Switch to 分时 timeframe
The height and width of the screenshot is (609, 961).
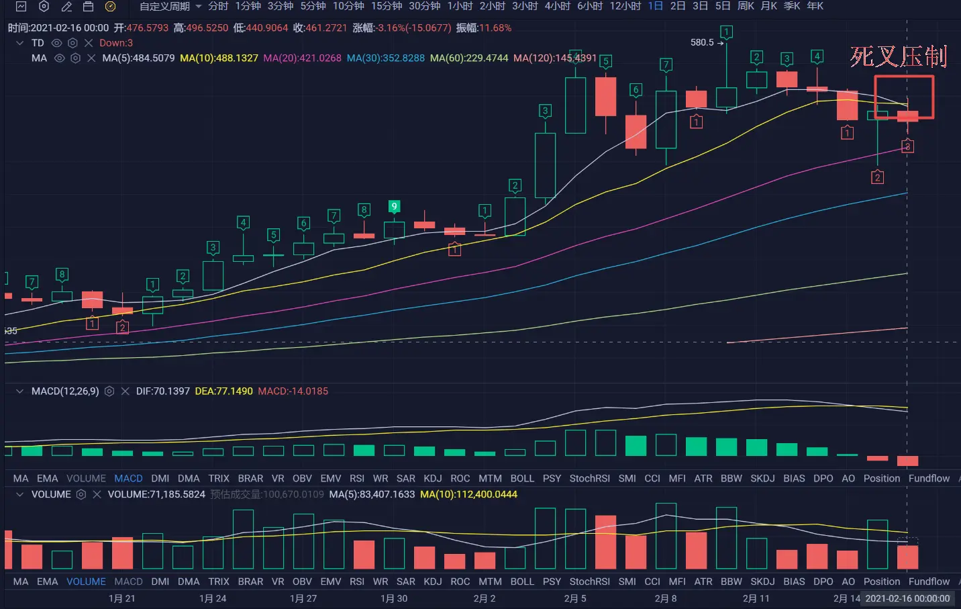(x=218, y=6)
